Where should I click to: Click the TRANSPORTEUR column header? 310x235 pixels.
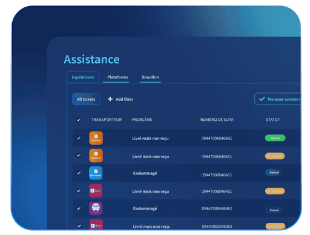tap(107, 120)
